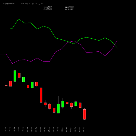This screenshot has height=136, width=136.
Task: Click the small red candlestick for 02 Sep
Action: [67, 103]
